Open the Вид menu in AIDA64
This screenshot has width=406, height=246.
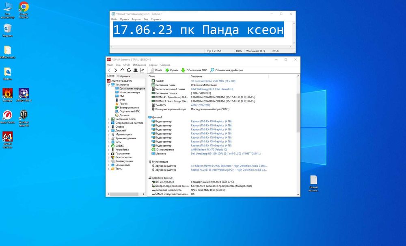[x=118, y=65]
